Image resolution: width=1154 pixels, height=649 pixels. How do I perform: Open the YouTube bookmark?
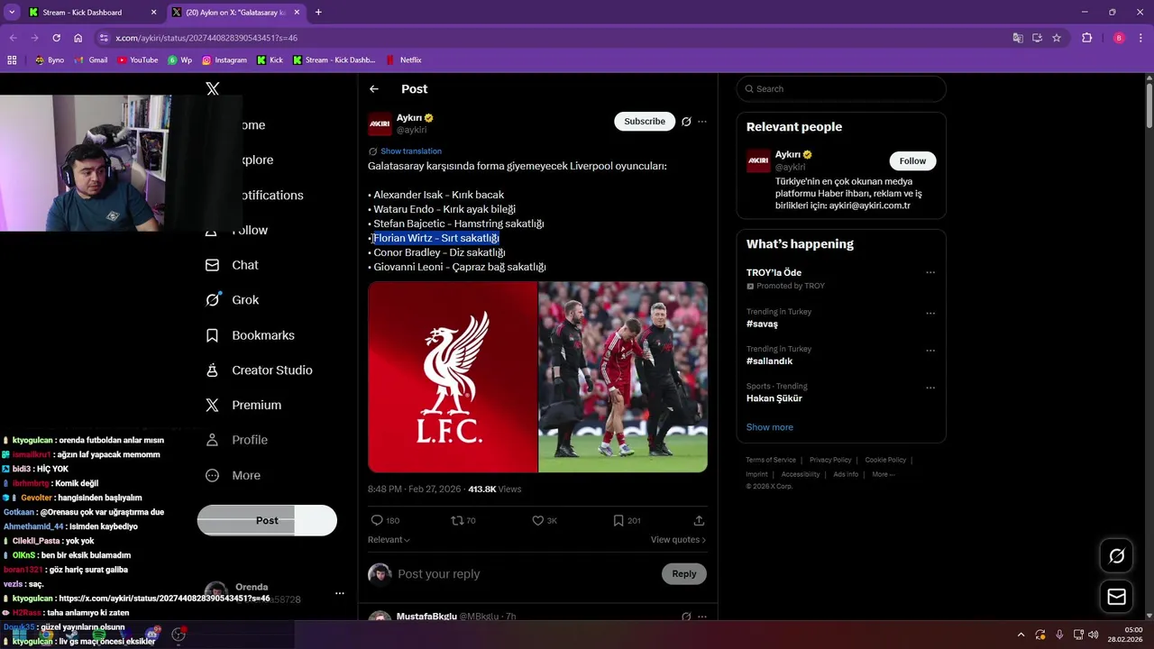click(x=137, y=60)
